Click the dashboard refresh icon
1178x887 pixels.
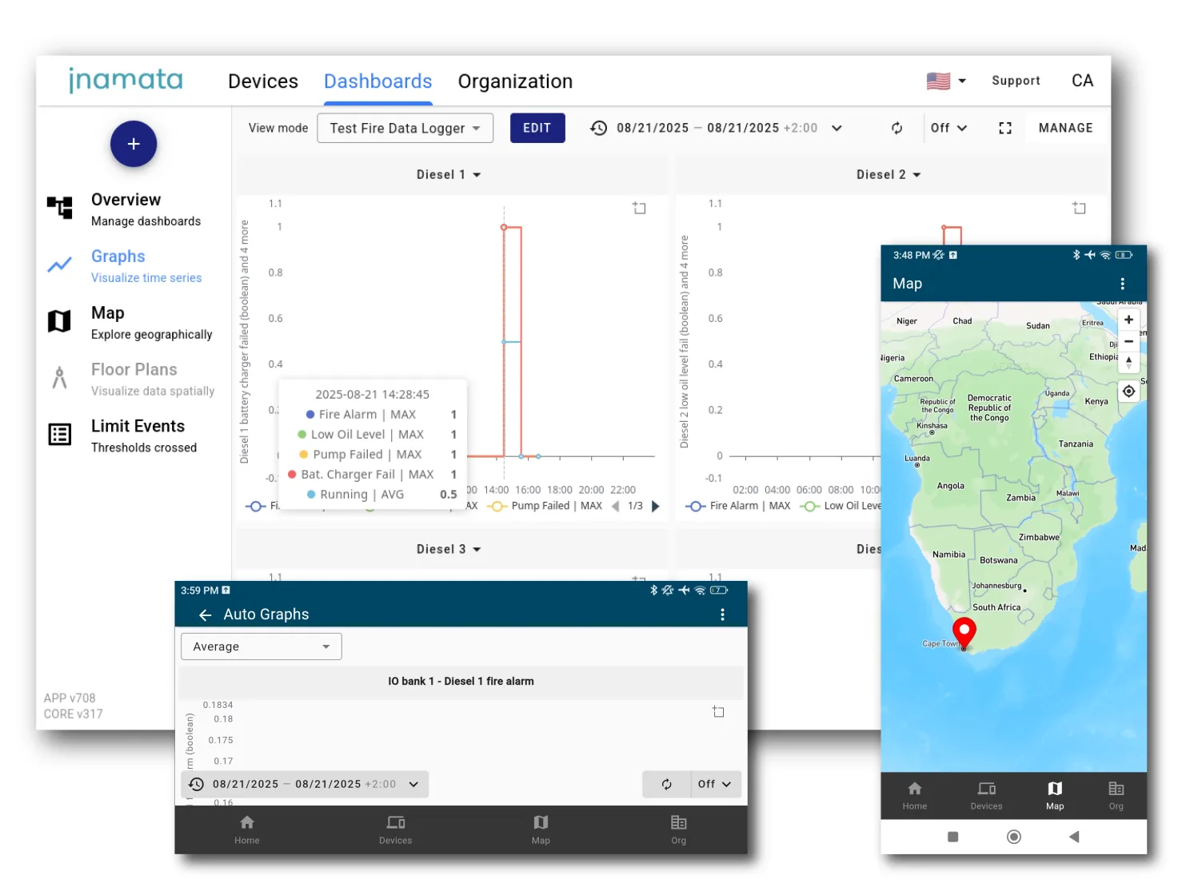coord(897,128)
